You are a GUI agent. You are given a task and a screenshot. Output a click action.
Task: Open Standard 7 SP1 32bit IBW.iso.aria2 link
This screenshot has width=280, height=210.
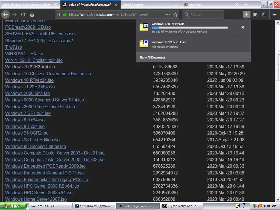point(39,40)
